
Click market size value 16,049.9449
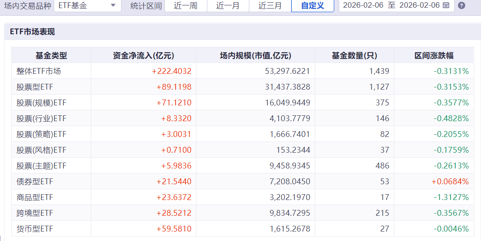287,103
